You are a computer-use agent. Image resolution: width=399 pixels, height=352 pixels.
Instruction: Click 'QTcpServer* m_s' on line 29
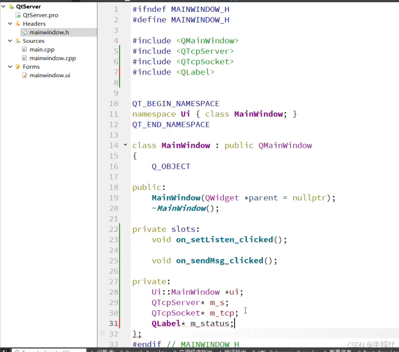190,302
